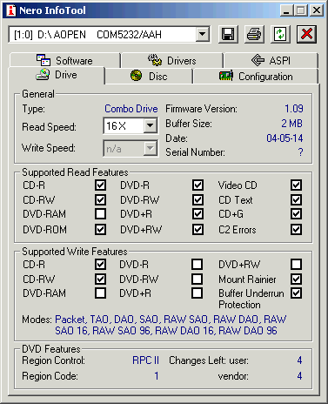Close the Nero InfoTool window
The width and height of the screenshot is (328, 404).
coord(317,10)
